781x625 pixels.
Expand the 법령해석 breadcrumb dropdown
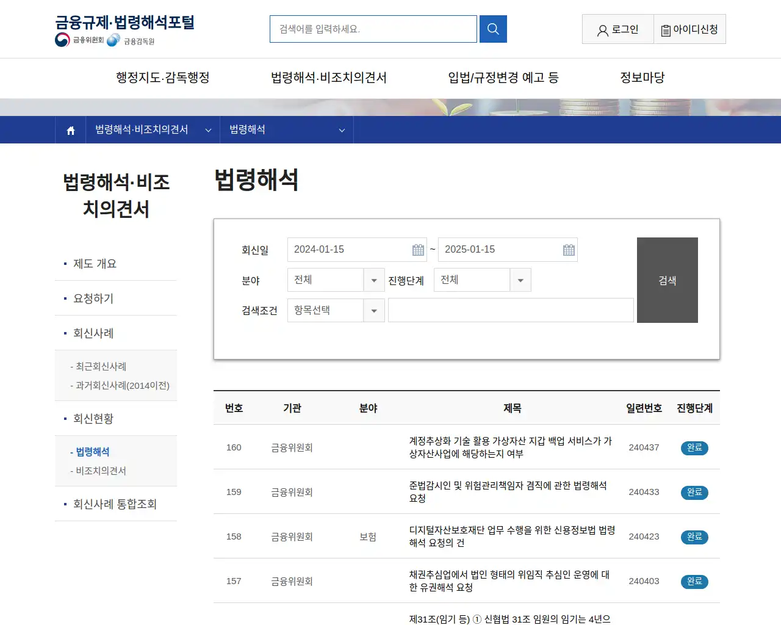287,130
